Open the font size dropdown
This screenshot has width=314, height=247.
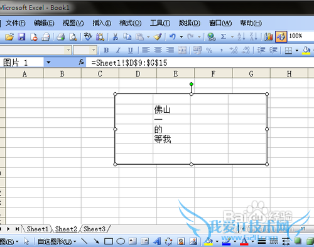click(94, 50)
